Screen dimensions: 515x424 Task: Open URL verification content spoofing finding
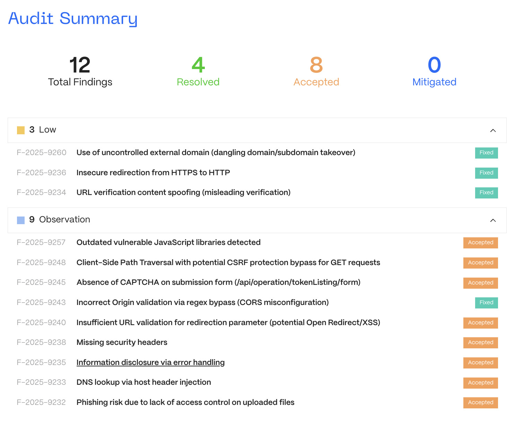click(183, 193)
